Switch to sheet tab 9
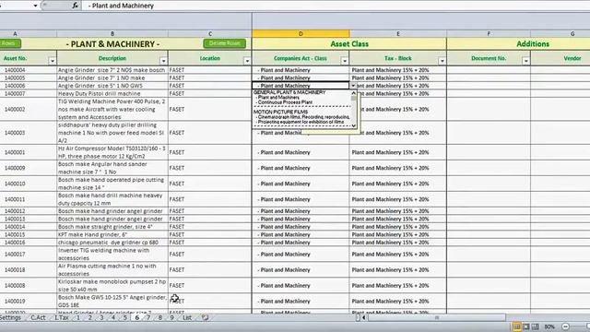Screen dimensions: 590x332 click(x=172, y=317)
